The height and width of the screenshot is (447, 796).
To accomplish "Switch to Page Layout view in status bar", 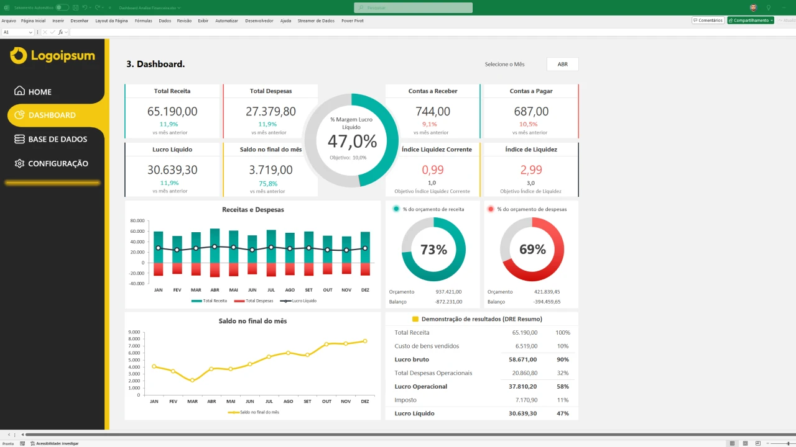I will tap(746, 443).
